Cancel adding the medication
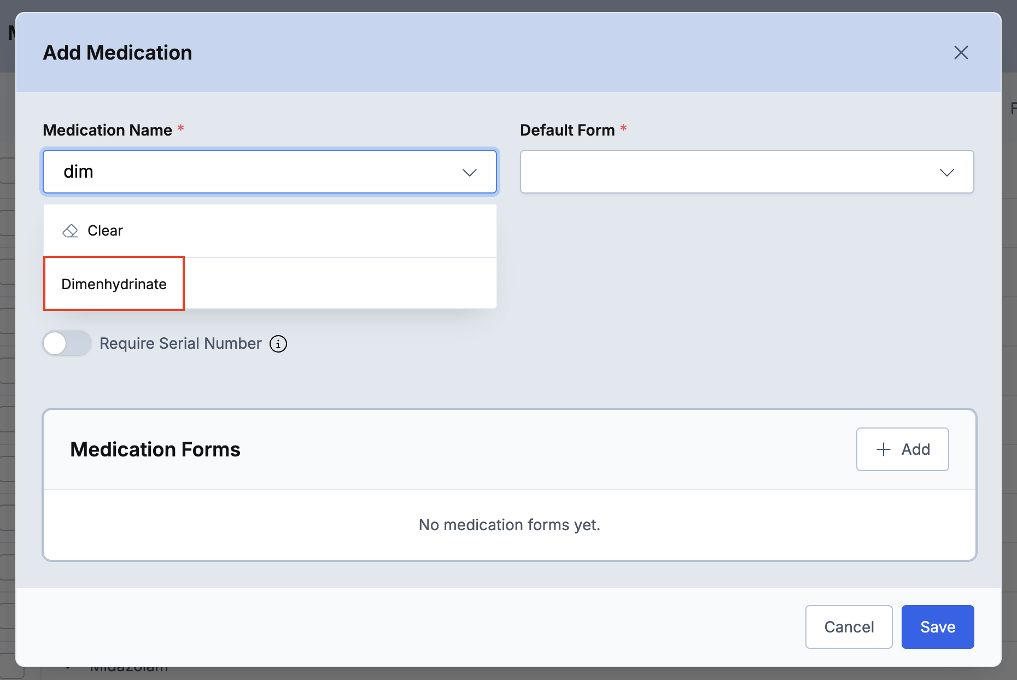This screenshot has width=1017, height=680. (x=849, y=627)
